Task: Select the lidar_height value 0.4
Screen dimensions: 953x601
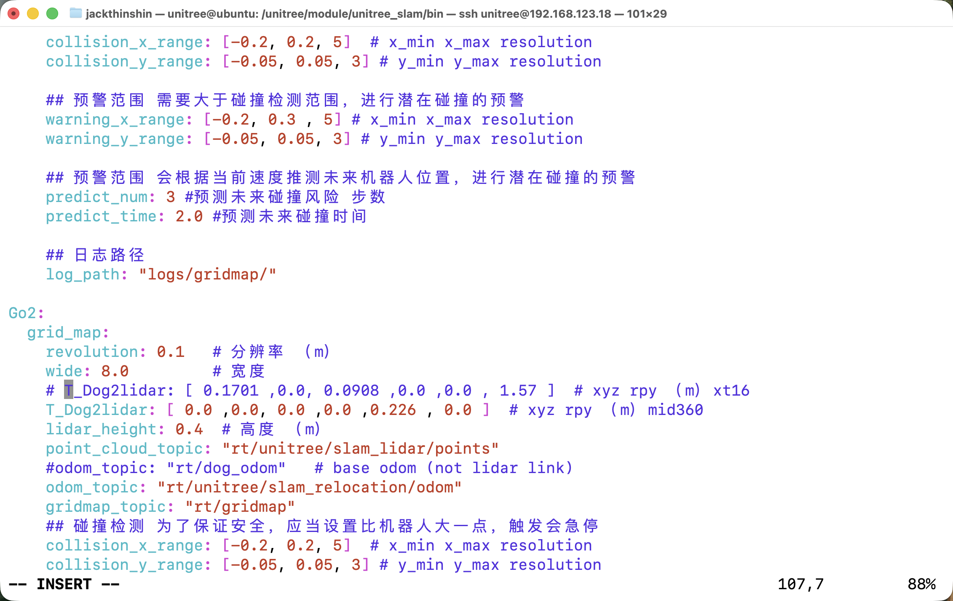Action: tap(189, 429)
